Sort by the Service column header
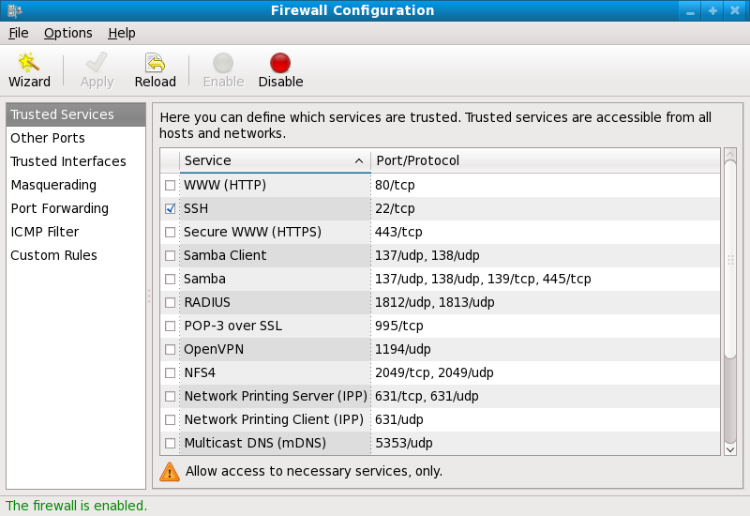This screenshot has width=750, height=516. click(274, 160)
